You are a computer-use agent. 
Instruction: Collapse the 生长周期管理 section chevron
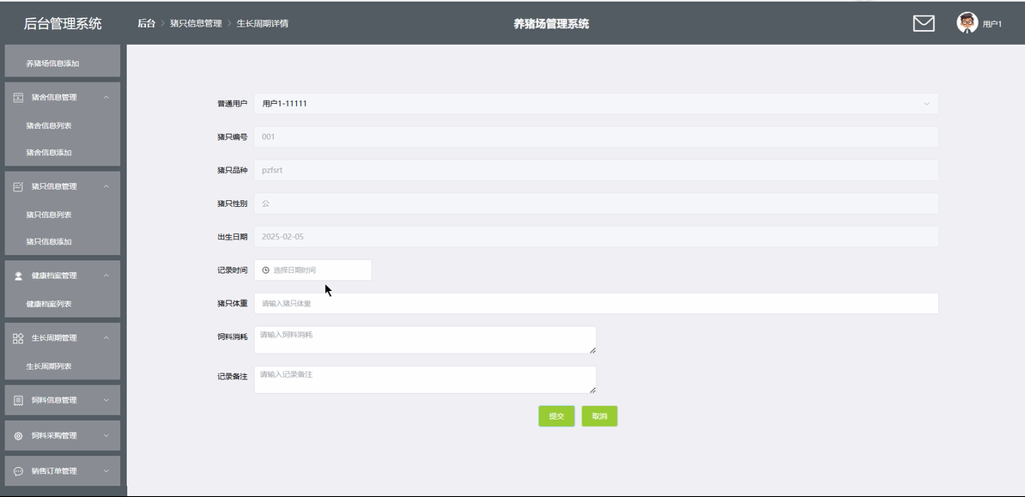coord(106,338)
